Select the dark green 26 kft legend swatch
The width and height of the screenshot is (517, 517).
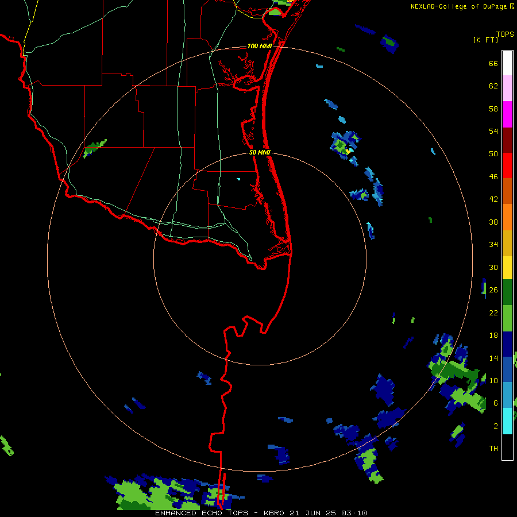507,292
